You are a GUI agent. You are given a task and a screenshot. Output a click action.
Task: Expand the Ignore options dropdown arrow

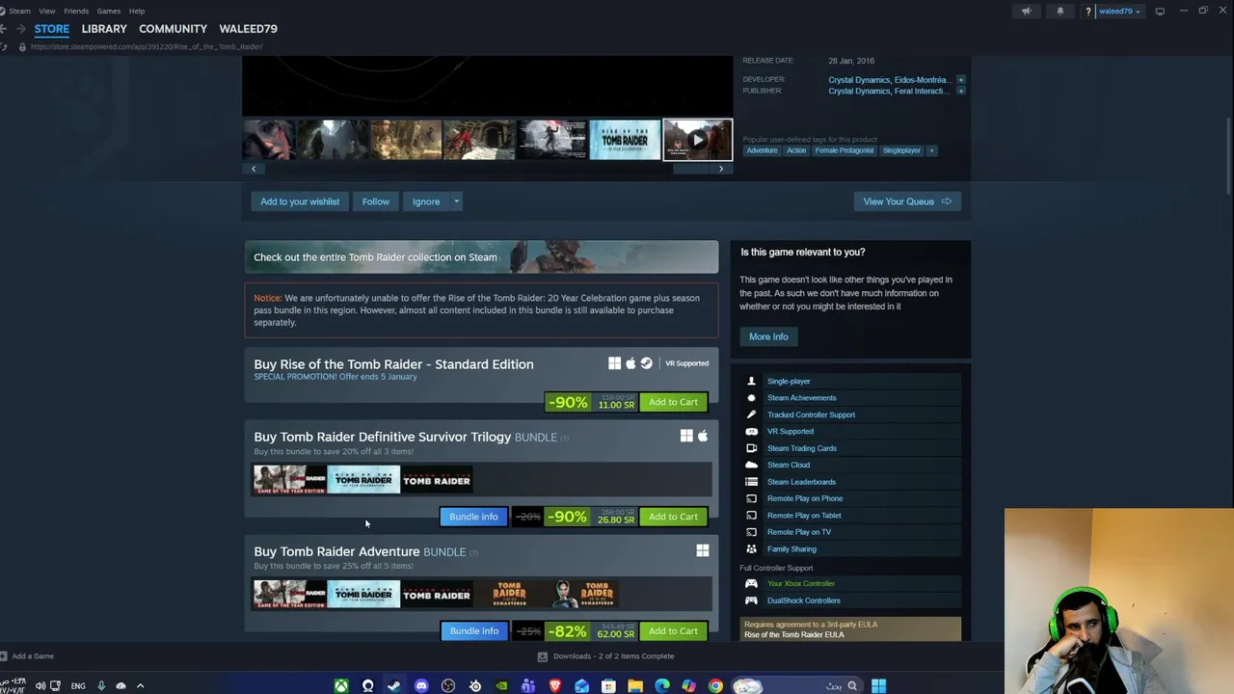point(456,201)
